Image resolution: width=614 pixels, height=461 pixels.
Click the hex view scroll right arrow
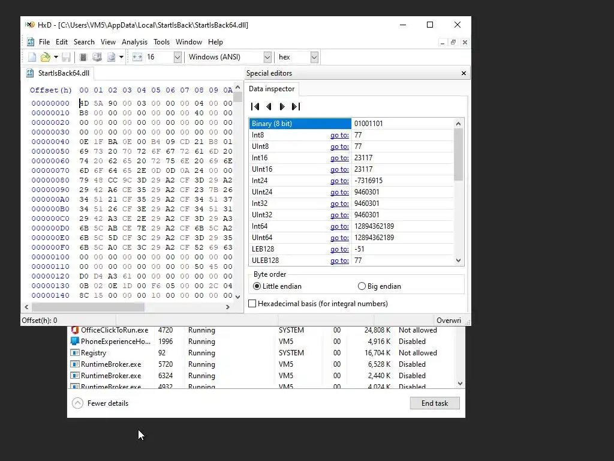tap(228, 307)
